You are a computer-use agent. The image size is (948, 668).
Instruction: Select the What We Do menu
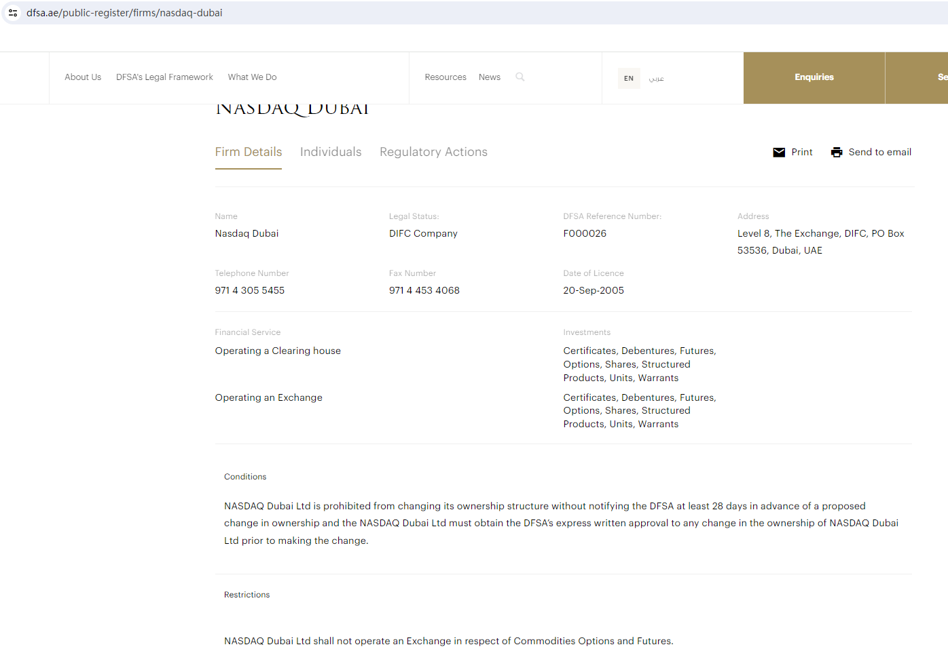tap(252, 77)
